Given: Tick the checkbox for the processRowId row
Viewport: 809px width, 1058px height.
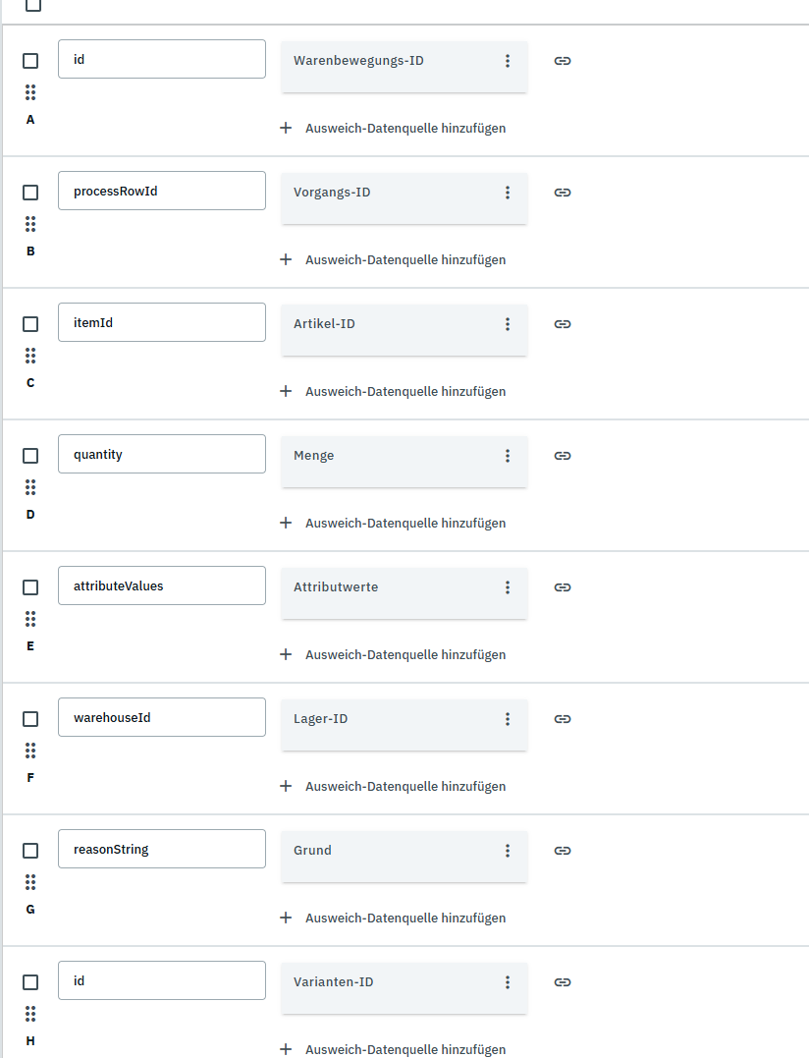Looking at the screenshot, I should [30, 193].
